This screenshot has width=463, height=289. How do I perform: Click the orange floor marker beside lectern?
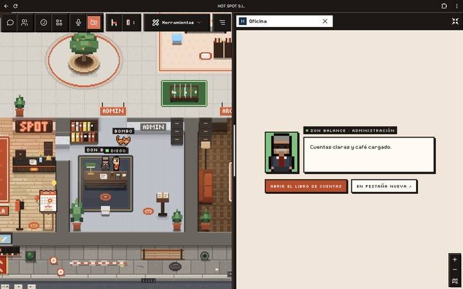pyautogui.click(x=149, y=211)
